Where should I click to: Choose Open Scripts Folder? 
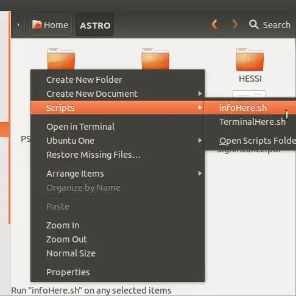[x=250, y=141]
